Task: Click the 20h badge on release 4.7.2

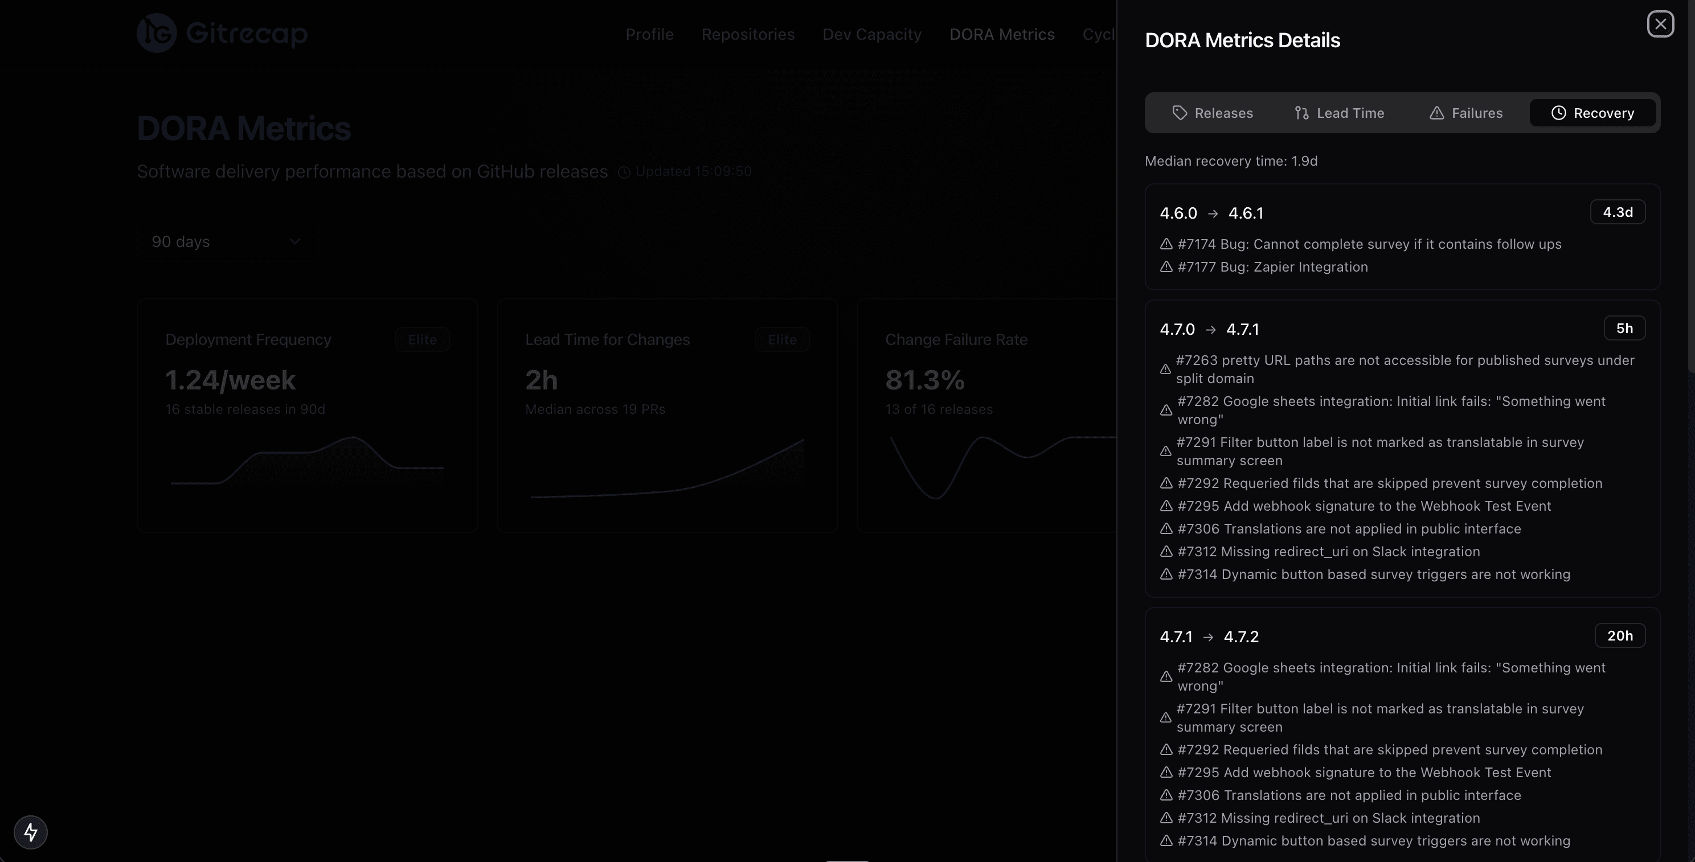Action: (1620, 635)
